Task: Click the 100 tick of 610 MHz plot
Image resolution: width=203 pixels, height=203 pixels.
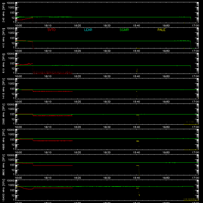Action: (x=12, y=63)
